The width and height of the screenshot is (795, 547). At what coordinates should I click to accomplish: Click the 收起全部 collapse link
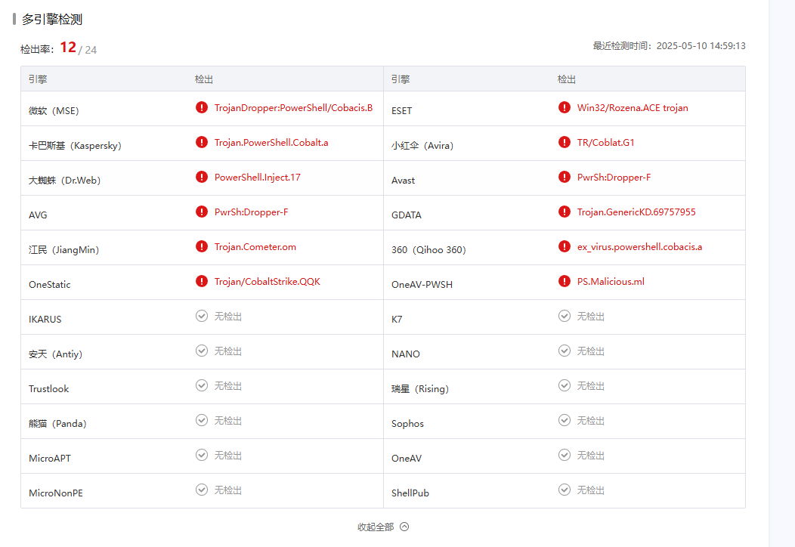[376, 527]
